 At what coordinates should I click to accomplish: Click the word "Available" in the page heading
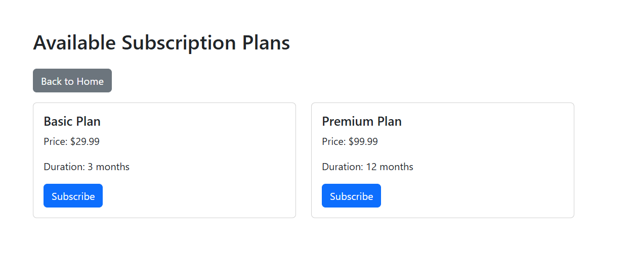(x=74, y=43)
